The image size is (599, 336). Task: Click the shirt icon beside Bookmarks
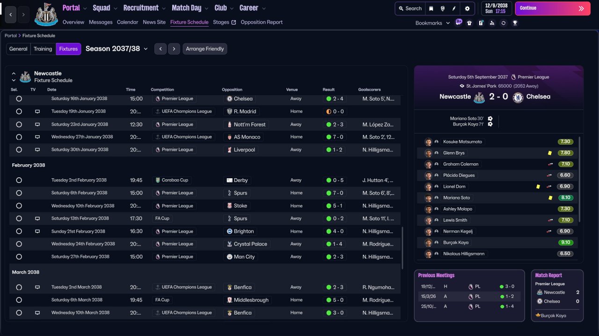coord(469,22)
